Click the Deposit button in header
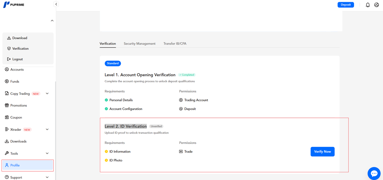This screenshot has width=383, height=180. [346, 5]
